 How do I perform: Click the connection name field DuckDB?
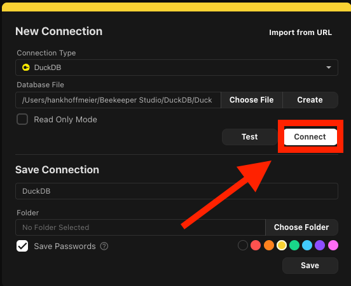click(x=177, y=191)
